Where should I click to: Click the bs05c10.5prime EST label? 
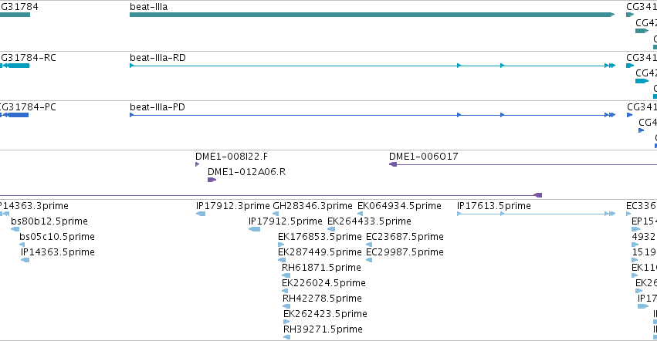(x=57, y=237)
